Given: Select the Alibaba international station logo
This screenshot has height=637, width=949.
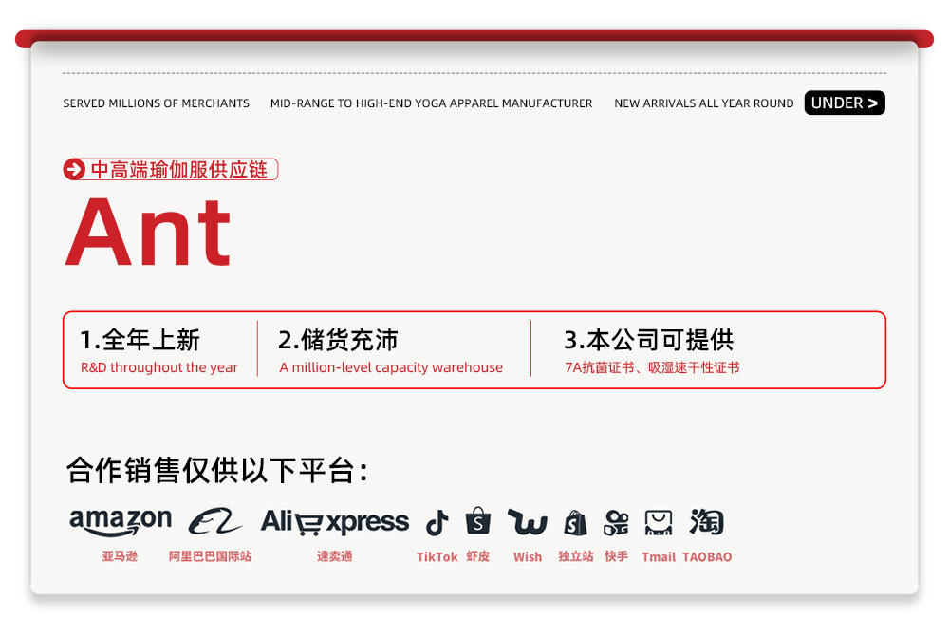Looking at the screenshot, I should [214, 521].
